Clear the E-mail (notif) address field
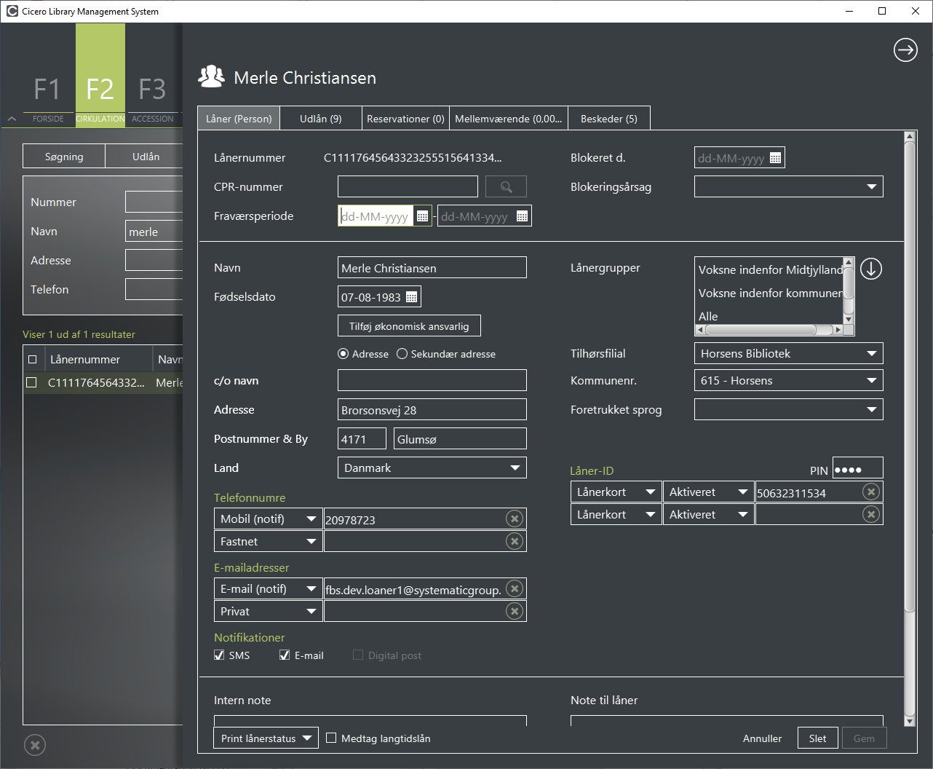This screenshot has height=769, width=933. (515, 589)
